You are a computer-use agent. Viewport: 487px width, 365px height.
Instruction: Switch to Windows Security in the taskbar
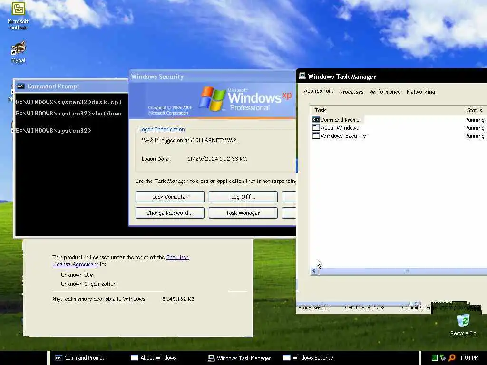click(308, 358)
